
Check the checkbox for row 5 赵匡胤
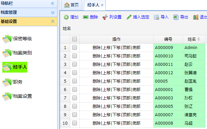75,81
